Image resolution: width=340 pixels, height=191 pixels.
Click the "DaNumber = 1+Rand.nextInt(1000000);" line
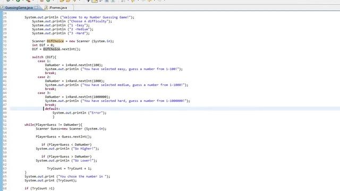(x=78, y=97)
